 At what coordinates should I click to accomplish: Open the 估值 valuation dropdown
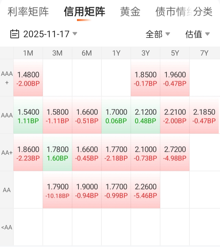[197, 34]
